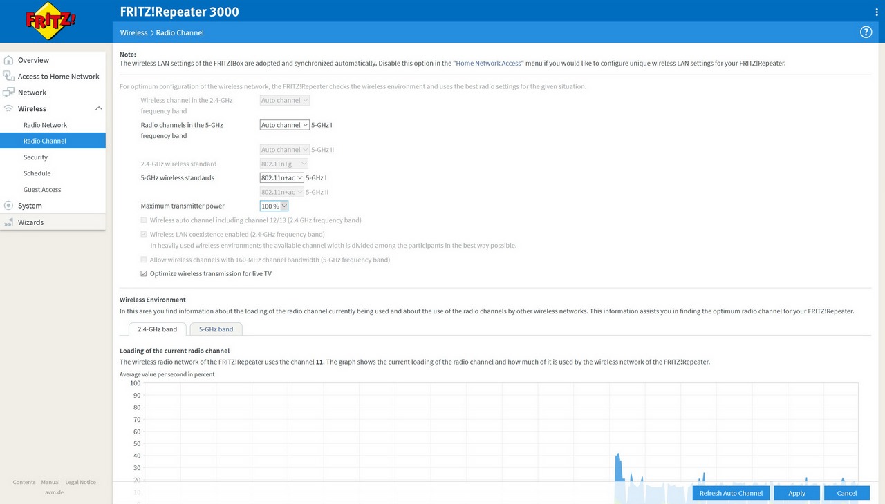Click the Access to Home Network icon
Viewport: 885px width, 504px height.
(x=8, y=76)
